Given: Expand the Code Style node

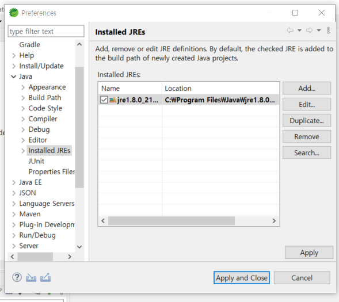Looking at the screenshot, I should click(23, 109).
